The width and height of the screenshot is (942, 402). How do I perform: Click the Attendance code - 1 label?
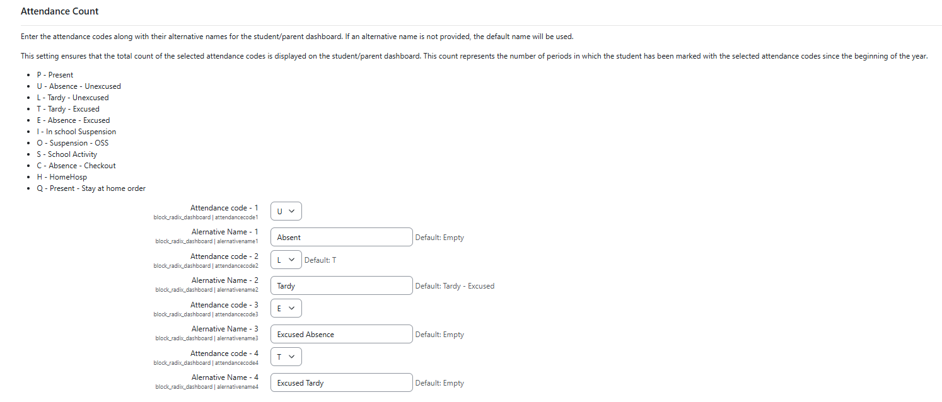tap(224, 208)
